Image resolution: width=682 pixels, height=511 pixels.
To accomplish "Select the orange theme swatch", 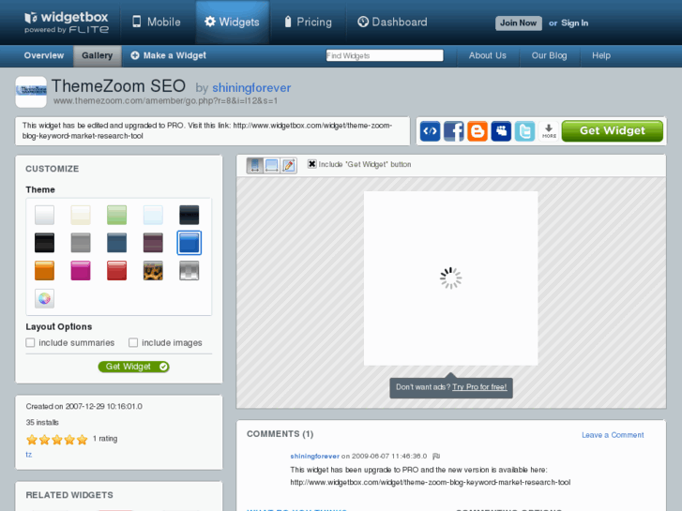I will click(44, 271).
